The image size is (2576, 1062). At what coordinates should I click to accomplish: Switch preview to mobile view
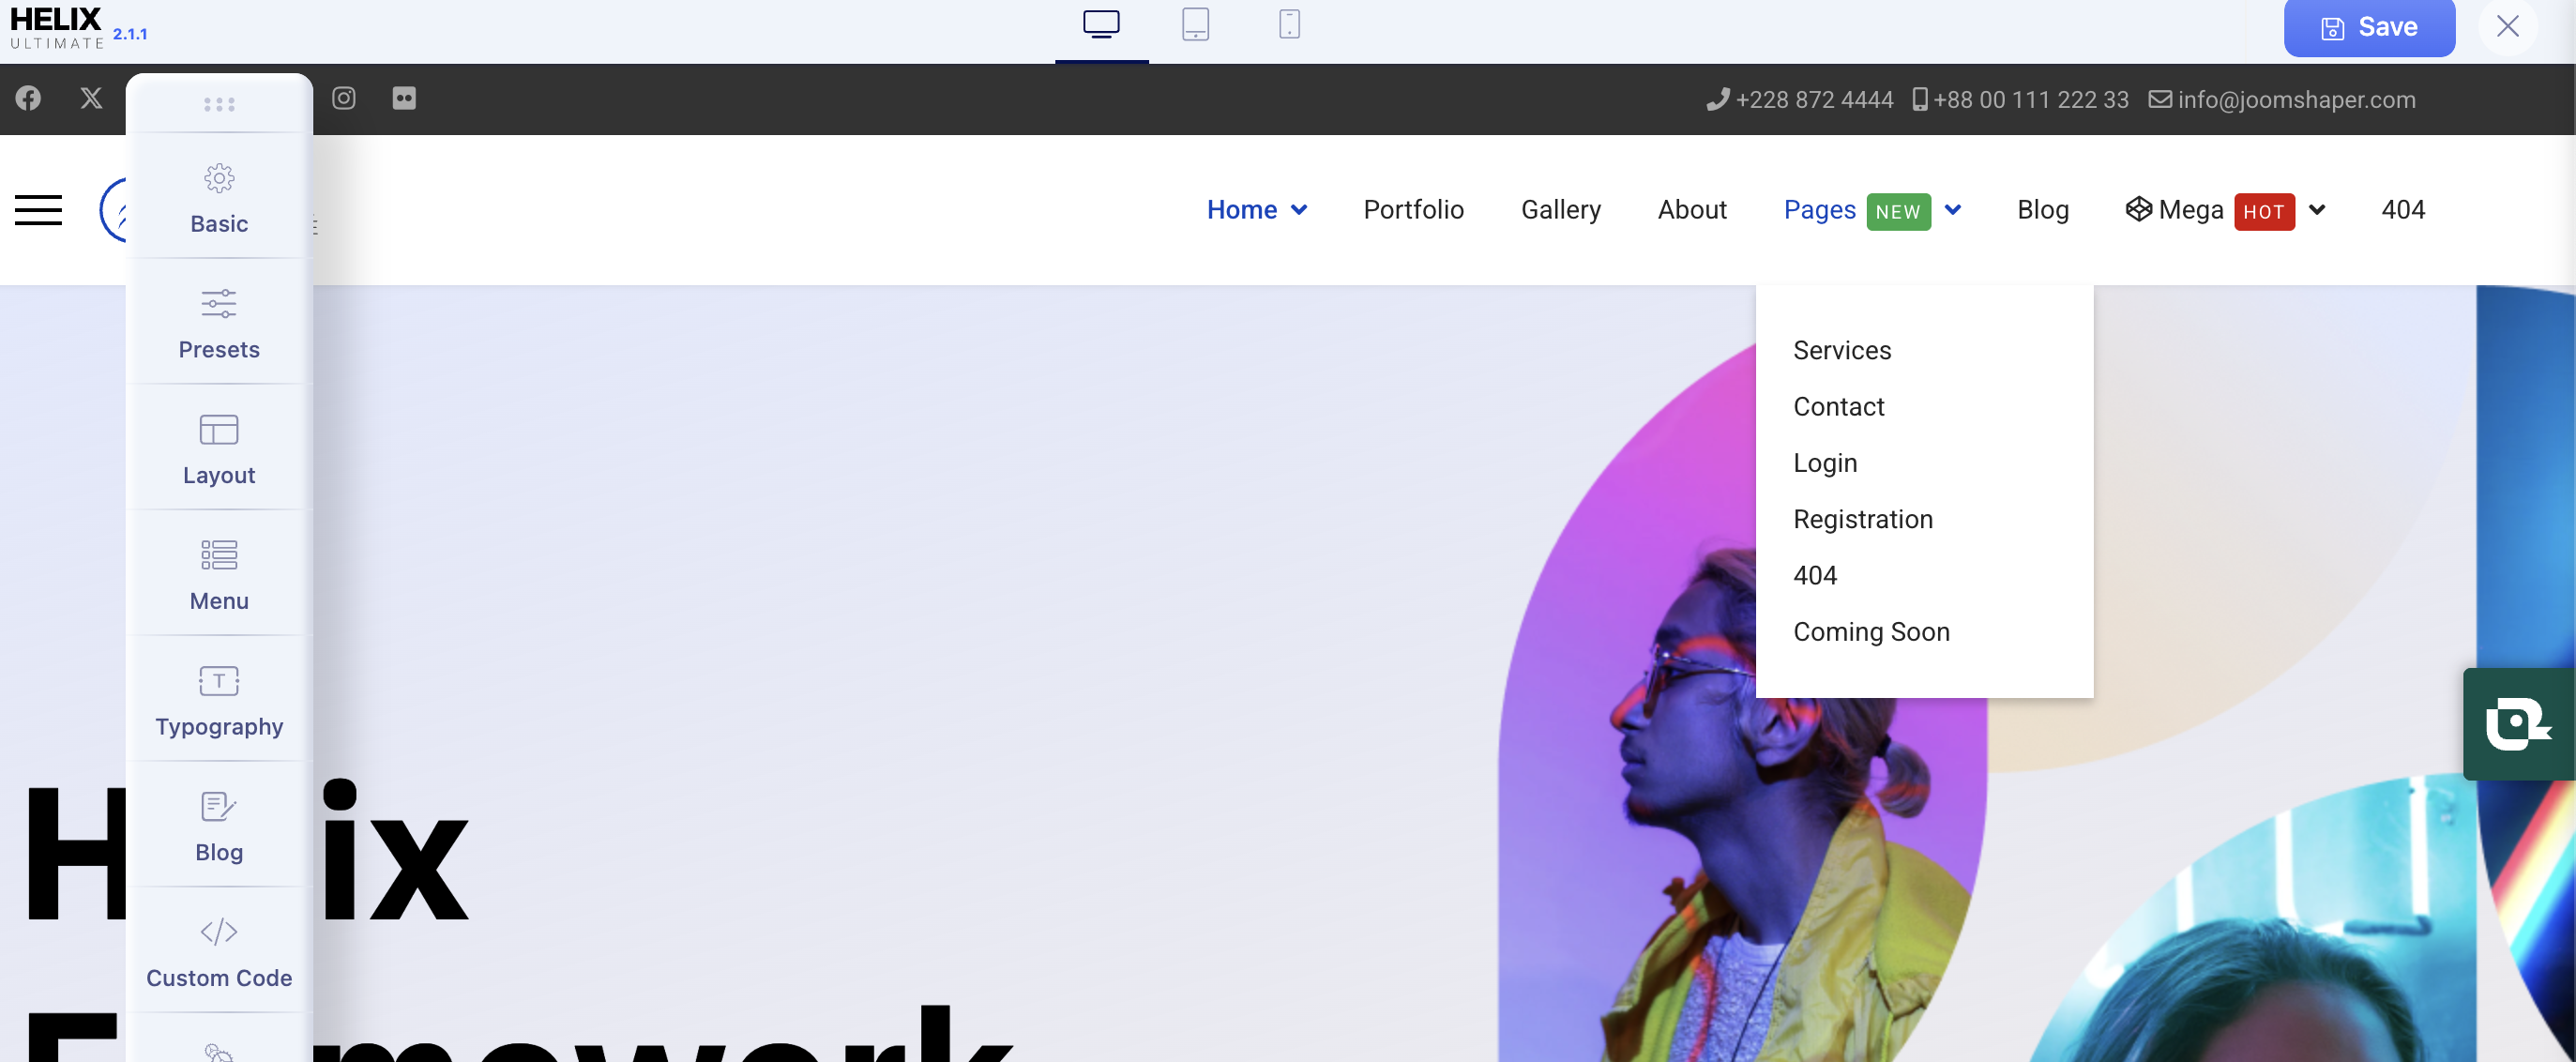coord(1288,25)
